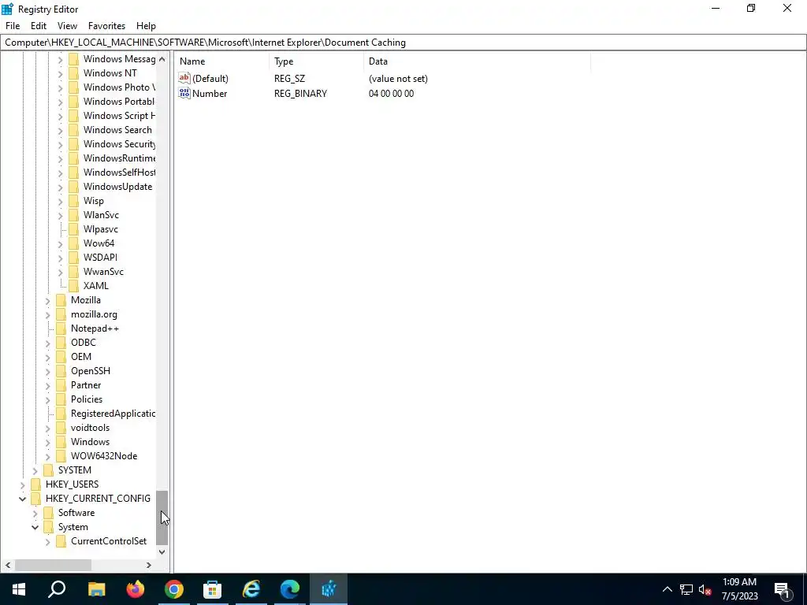The image size is (807, 605).
Task: Select the RegisteredApplications tree key
Action: [113, 413]
